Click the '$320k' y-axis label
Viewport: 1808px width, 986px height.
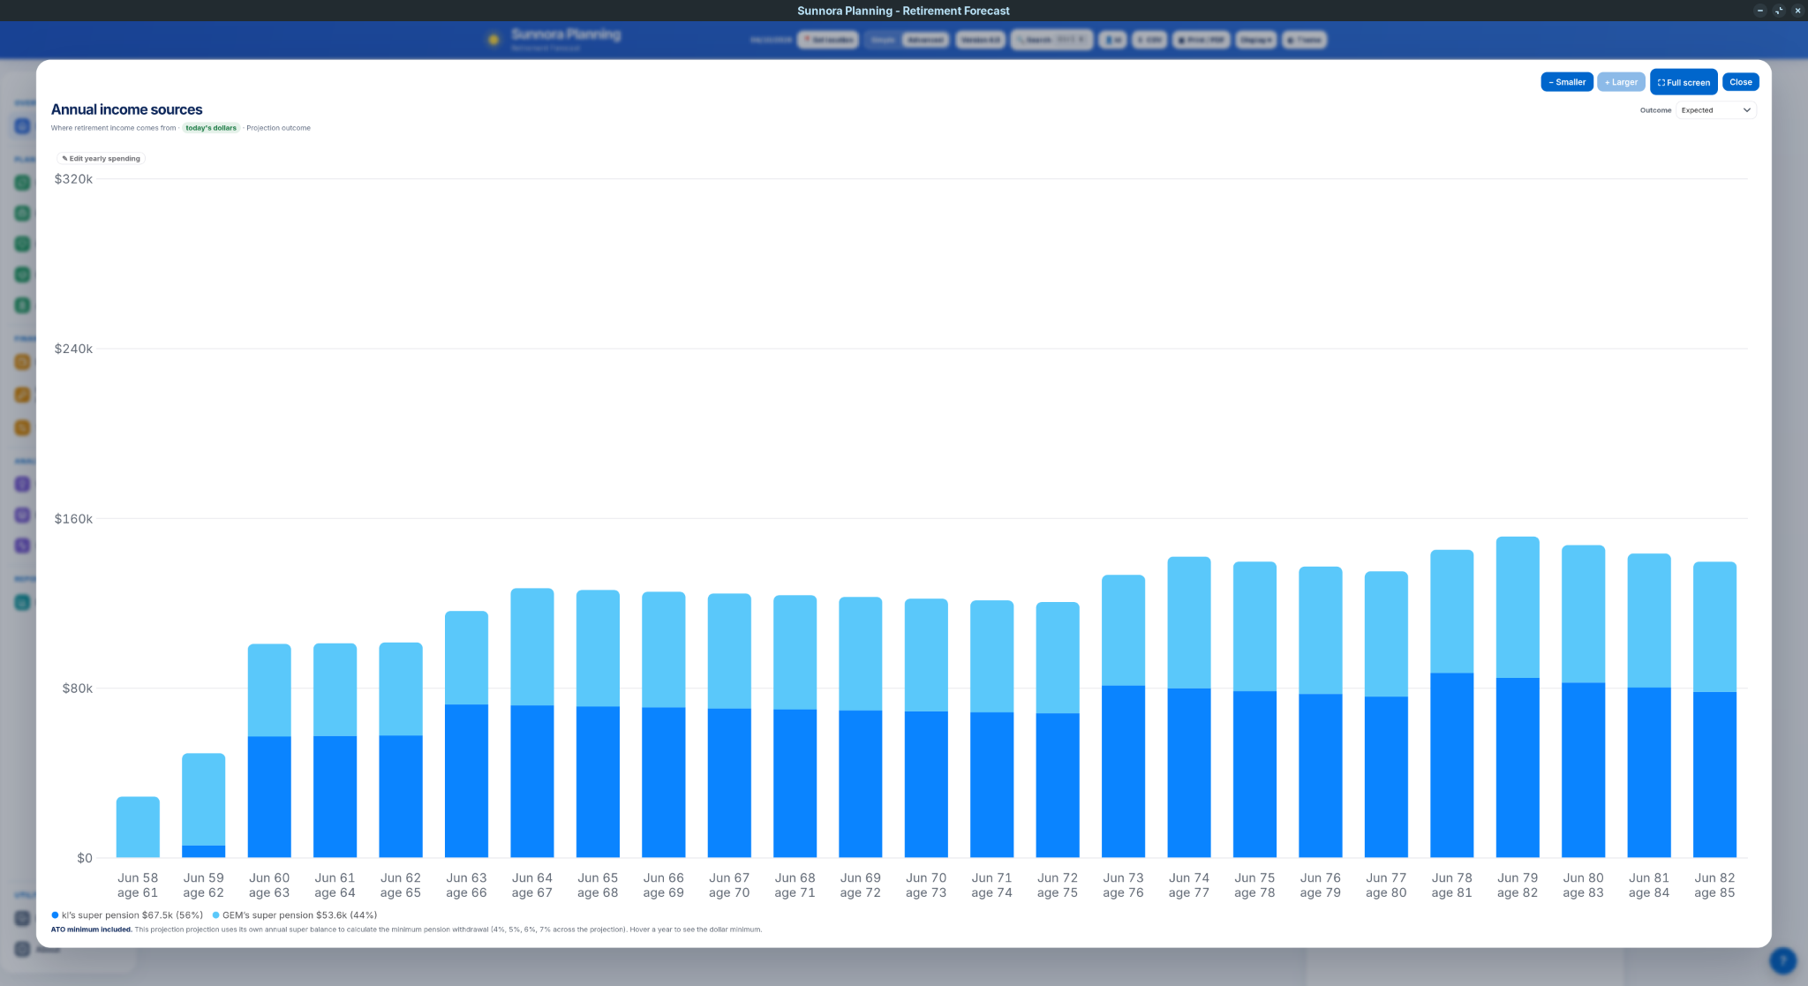click(x=73, y=179)
